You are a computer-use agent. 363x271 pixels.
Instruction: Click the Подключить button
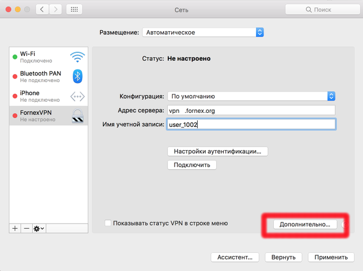[192, 165]
